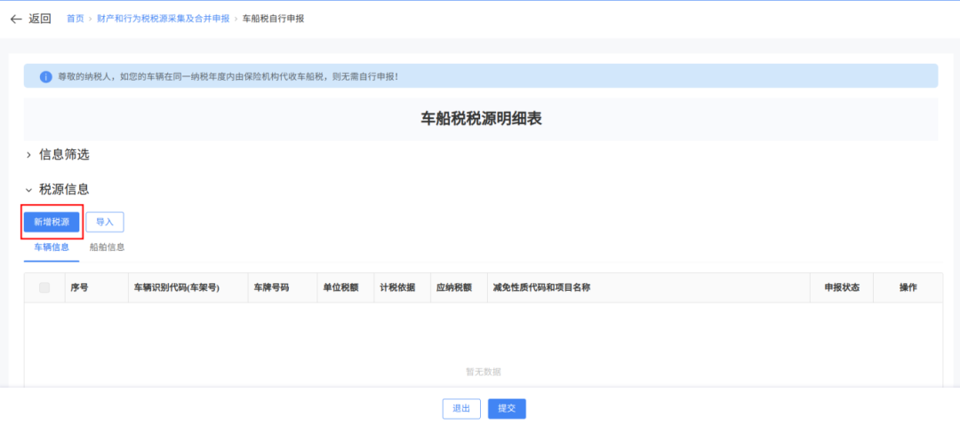Click the back arrow icon
Image resolution: width=960 pixels, height=424 pixels.
pos(16,19)
